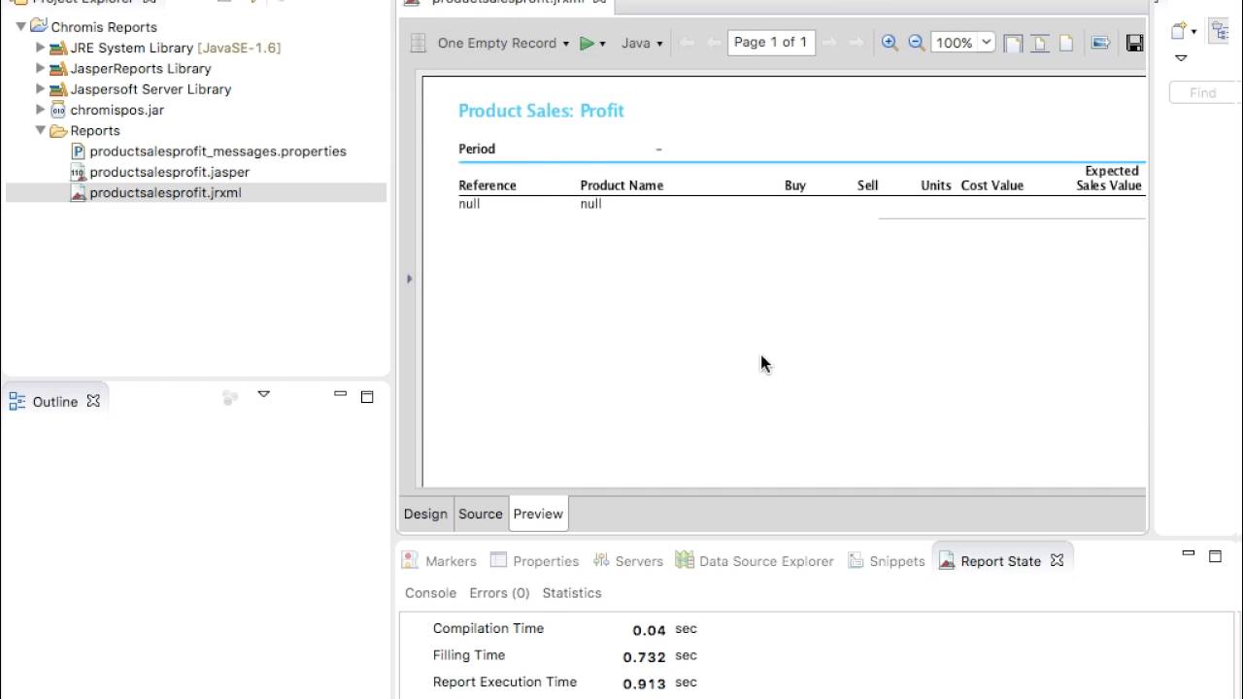Select the Reports folder

[84, 130]
